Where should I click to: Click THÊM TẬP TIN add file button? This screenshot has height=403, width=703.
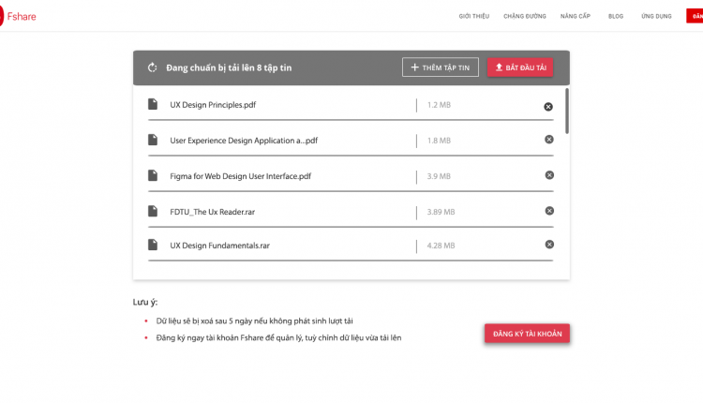[441, 67]
